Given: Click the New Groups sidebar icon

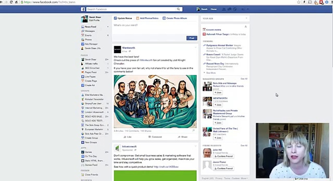Looking at the screenshot, I should 82,142.
